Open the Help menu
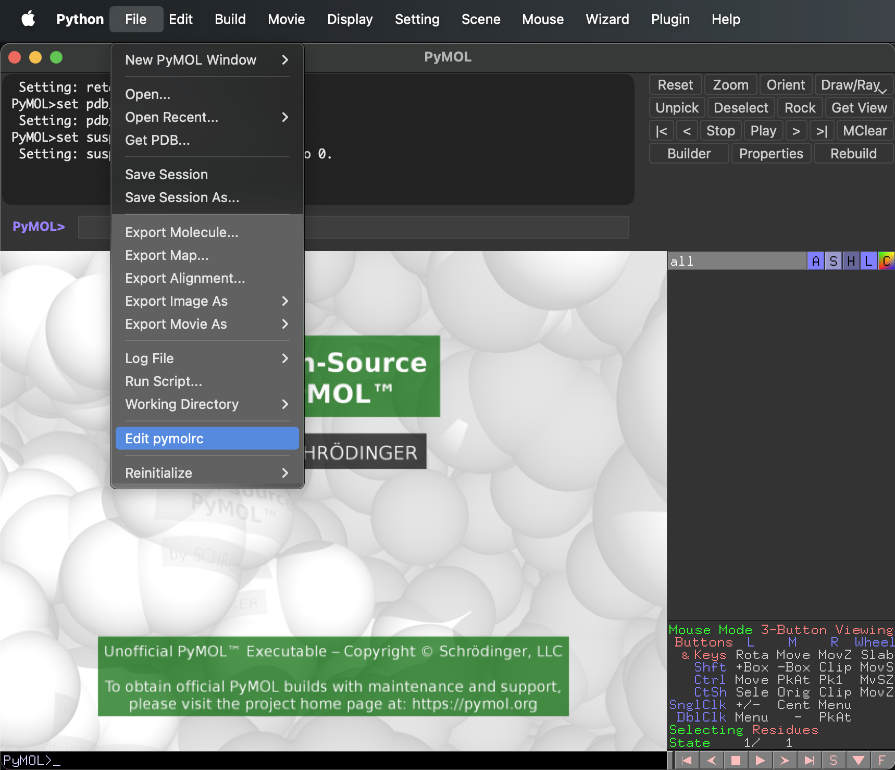This screenshot has width=895, height=770. pyautogui.click(x=726, y=19)
